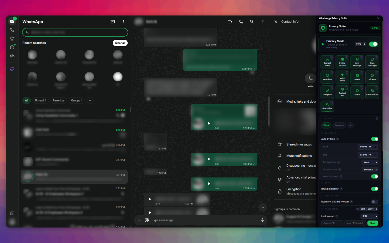Click the Start time field 09:00 AM
The width and height of the screenshot is (389, 243).
point(368,147)
